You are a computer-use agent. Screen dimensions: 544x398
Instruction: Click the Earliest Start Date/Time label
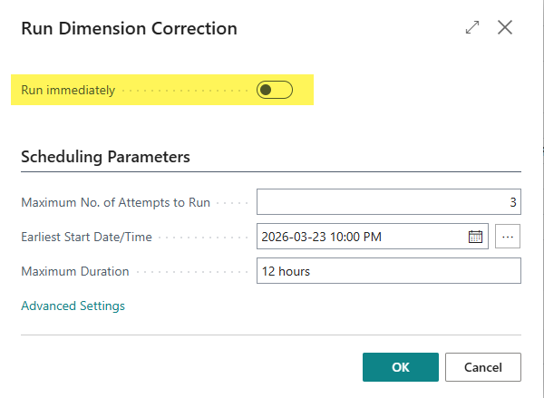pyautogui.click(x=86, y=237)
